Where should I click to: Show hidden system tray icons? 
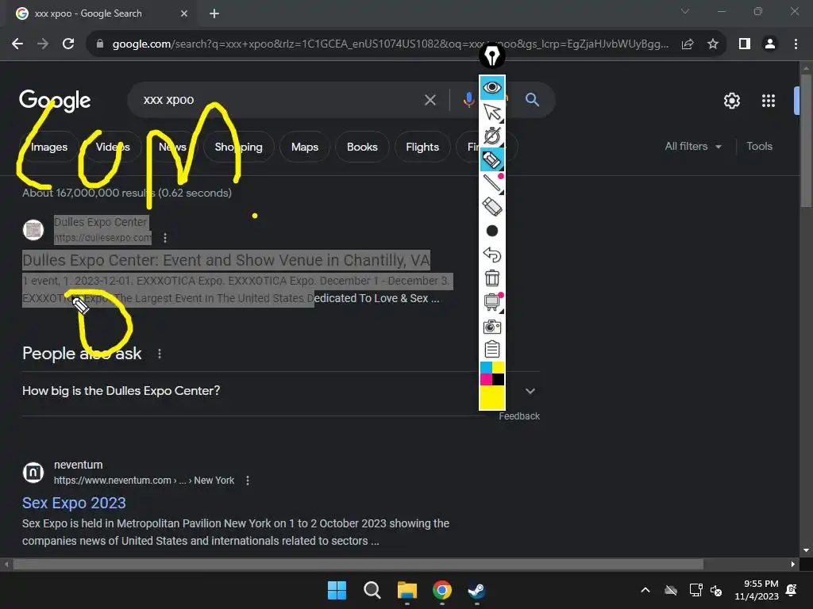click(645, 590)
